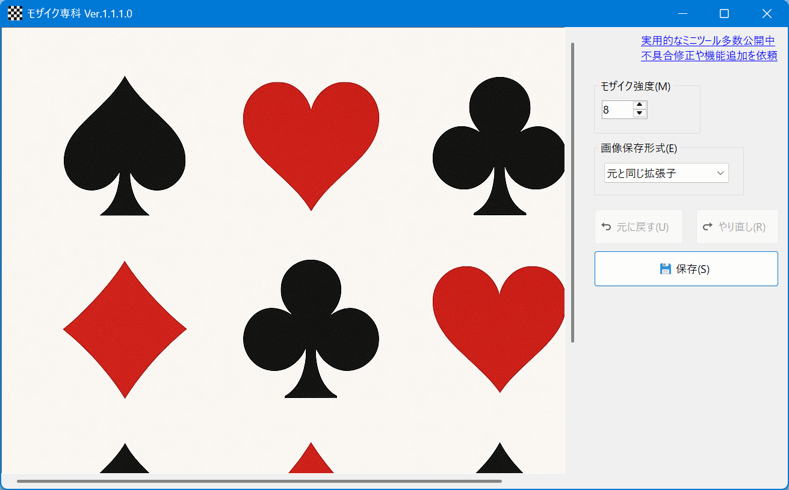This screenshot has width=789, height=490.
Task: Click the モザイク専科 Ver.1.1.1.0 title text
Action: click(79, 13)
